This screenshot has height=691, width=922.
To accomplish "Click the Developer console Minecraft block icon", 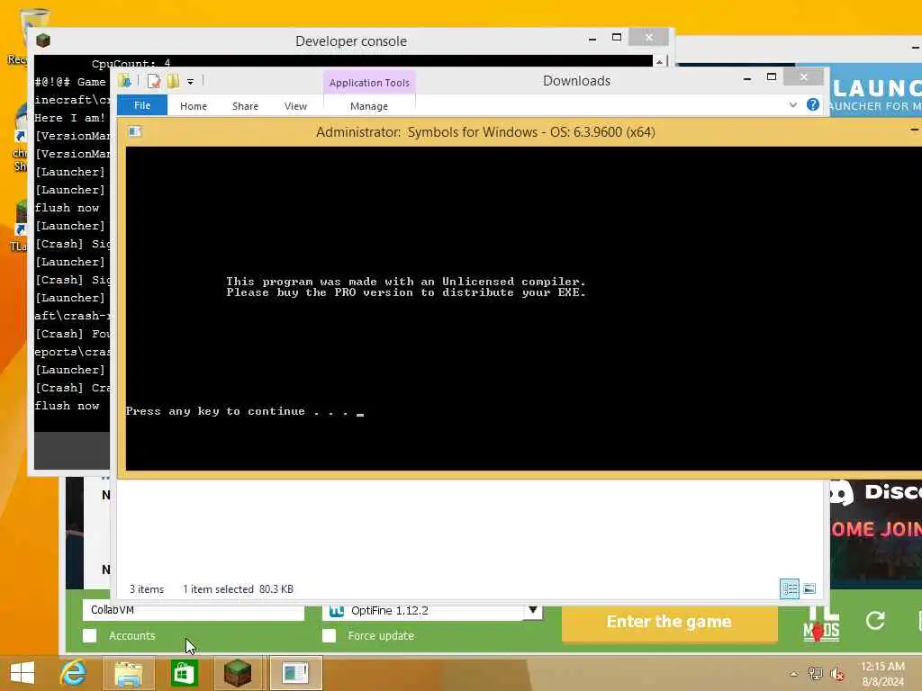I will click(x=43, y=40).
